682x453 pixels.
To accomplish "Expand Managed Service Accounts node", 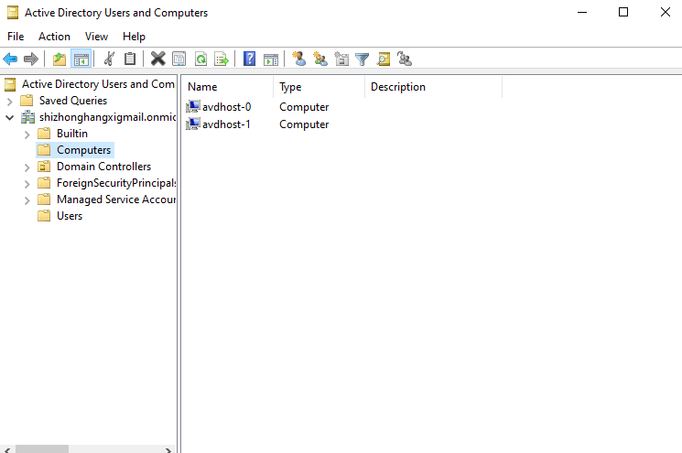I will click(x=27, y=200).
